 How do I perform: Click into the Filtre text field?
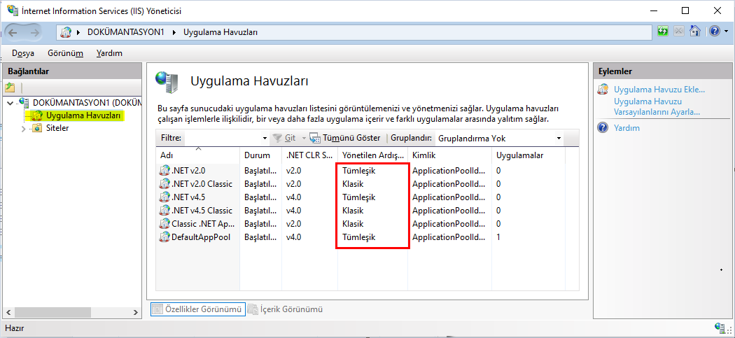[x=223, y=139]
